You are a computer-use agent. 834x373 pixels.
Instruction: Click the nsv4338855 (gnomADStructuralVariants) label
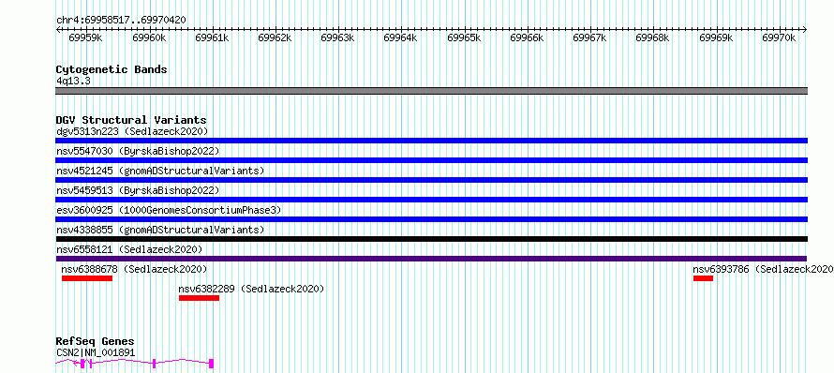160,230
